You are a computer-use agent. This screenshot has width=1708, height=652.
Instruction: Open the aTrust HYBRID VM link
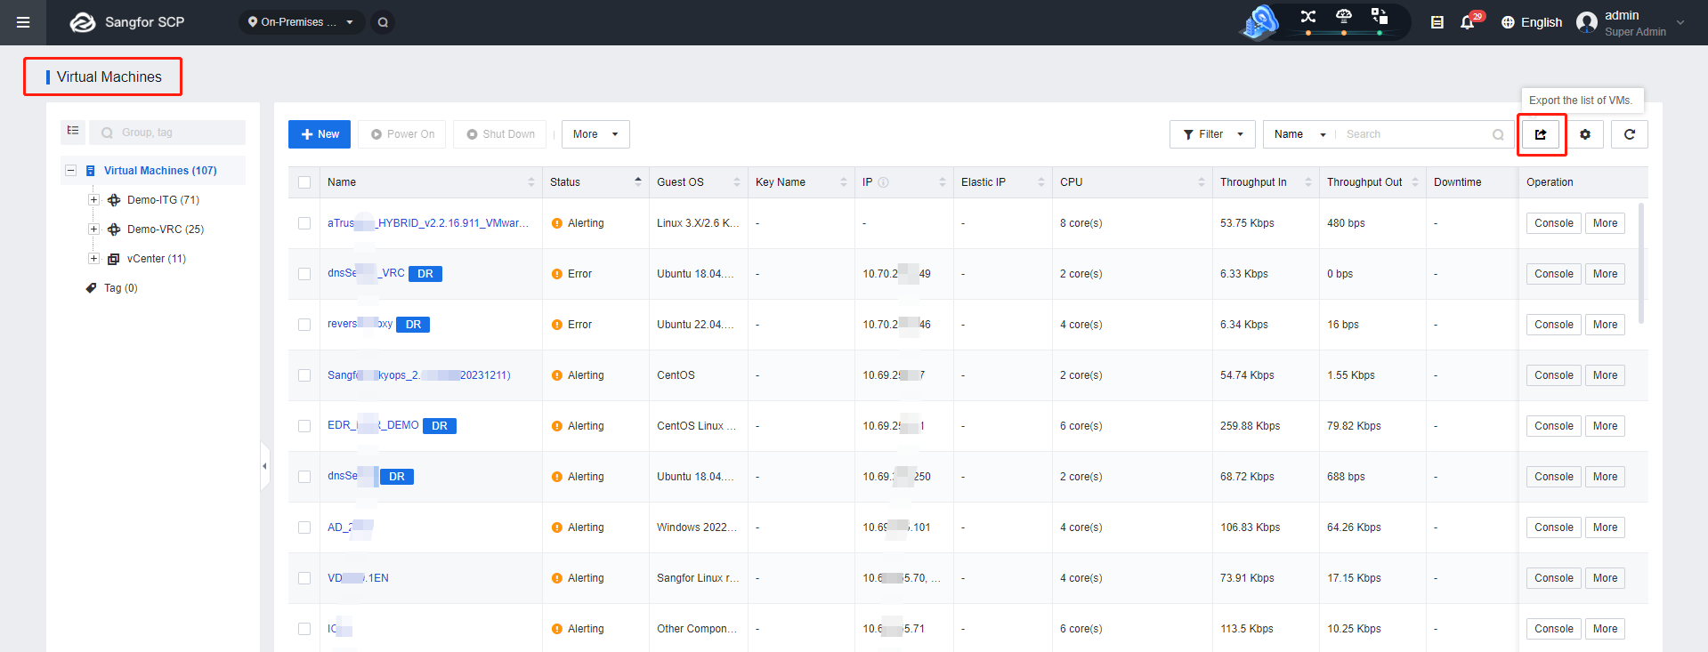428,223
